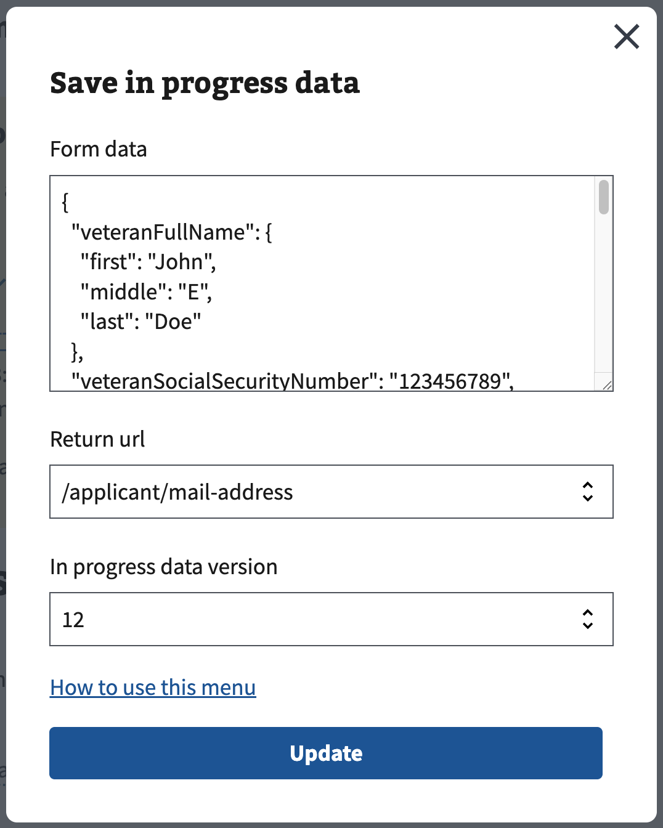Image resolution: width=663 pixels, height=828 pixels.
Task: Click the up-down chevron on Return url field
Action: (x=588, y=492)
